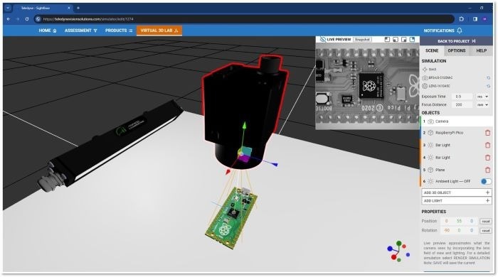This screenshot has width=498, height=277.
Task: Open the OPTIONS tab
Action: (x=457, y=50)
